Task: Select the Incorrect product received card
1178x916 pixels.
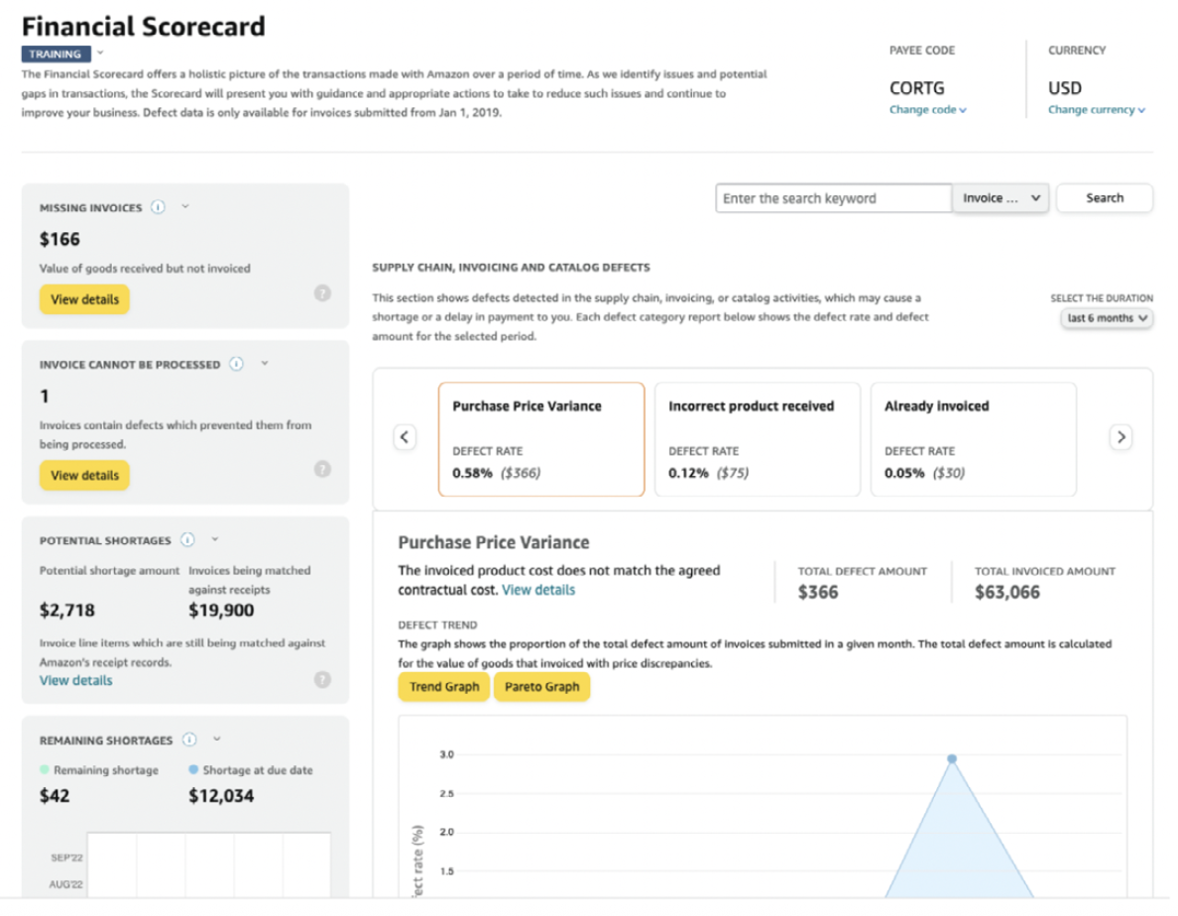Action: (758, 439)
